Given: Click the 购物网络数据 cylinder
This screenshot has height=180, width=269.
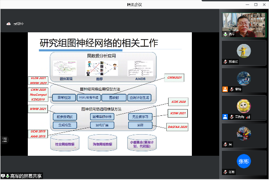Looking at the screenshot, I should tap(102, 143).
